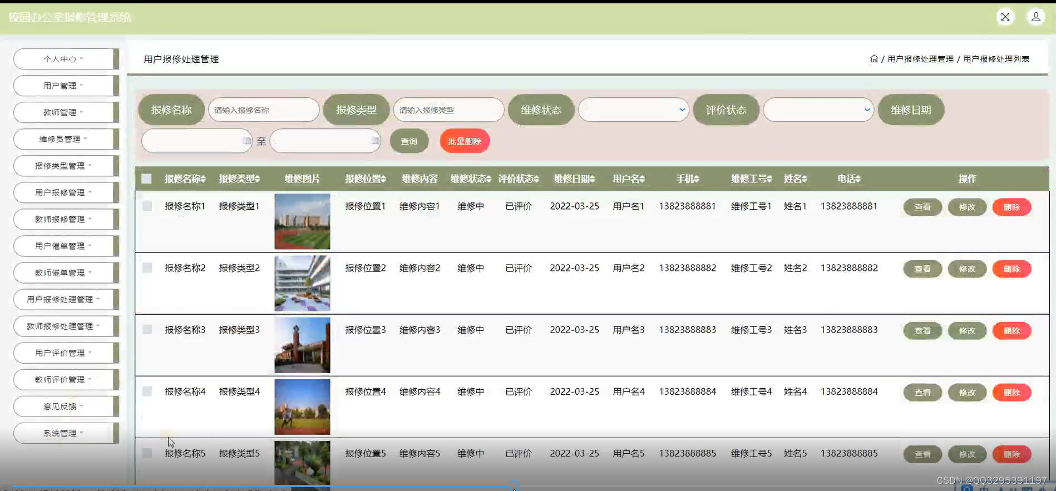
Task: Open the 报修名称3 clock tower thumbnail
Action: 302,345
